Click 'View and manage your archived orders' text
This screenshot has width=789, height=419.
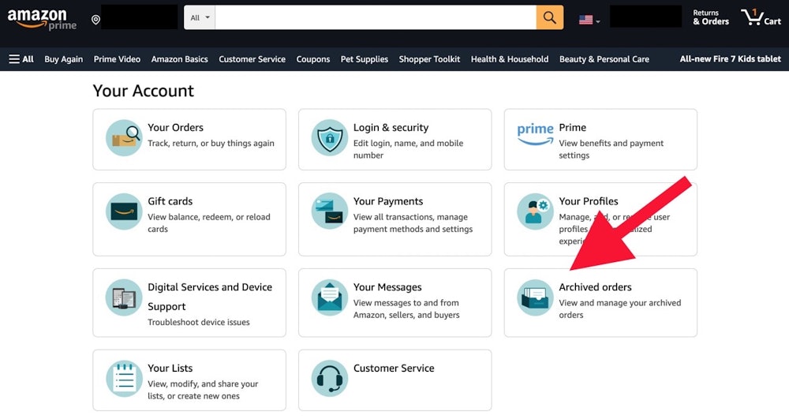[620, 309]
